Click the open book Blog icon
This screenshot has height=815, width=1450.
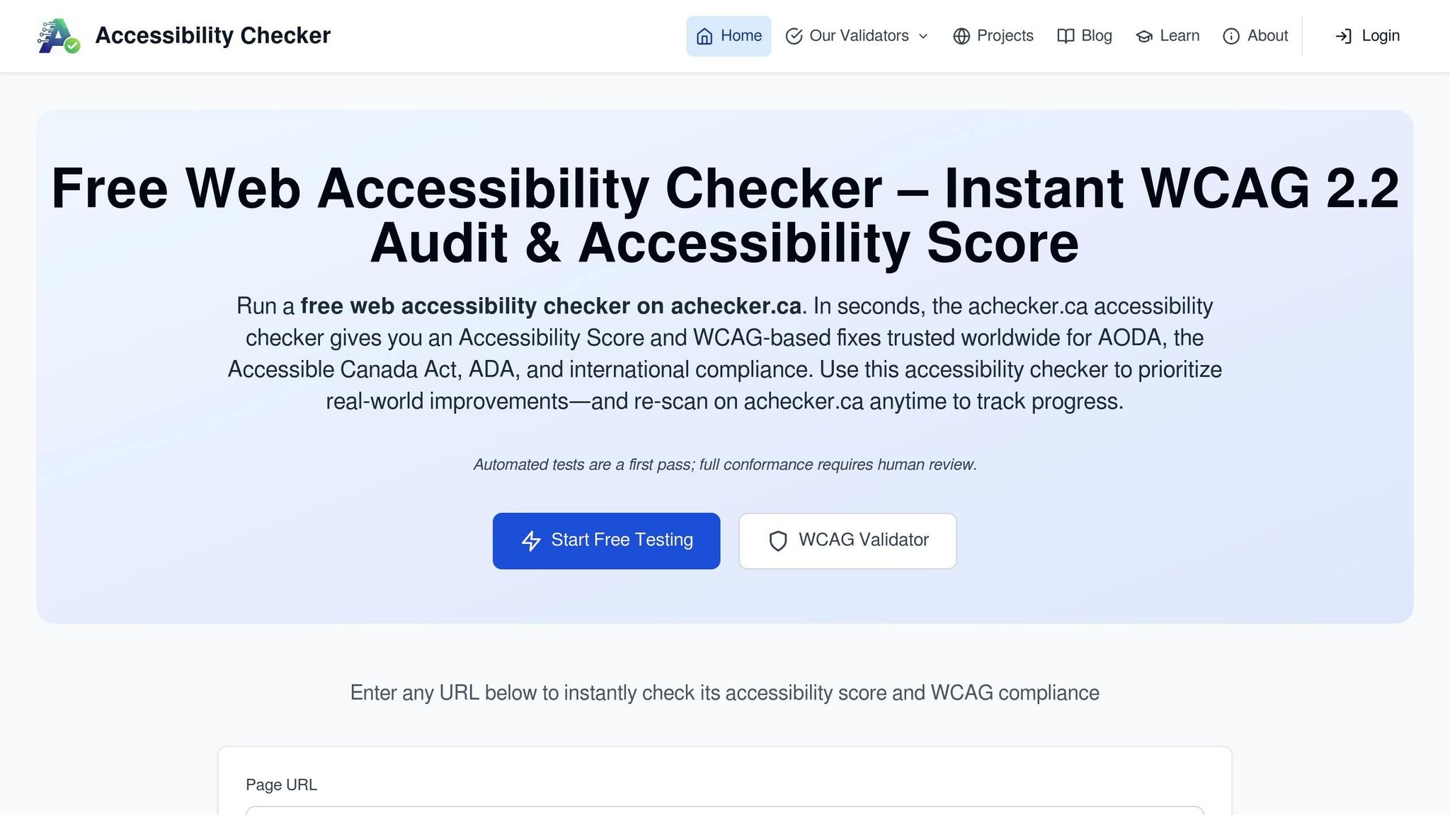pyautogui.click(x=1066, y=36)
